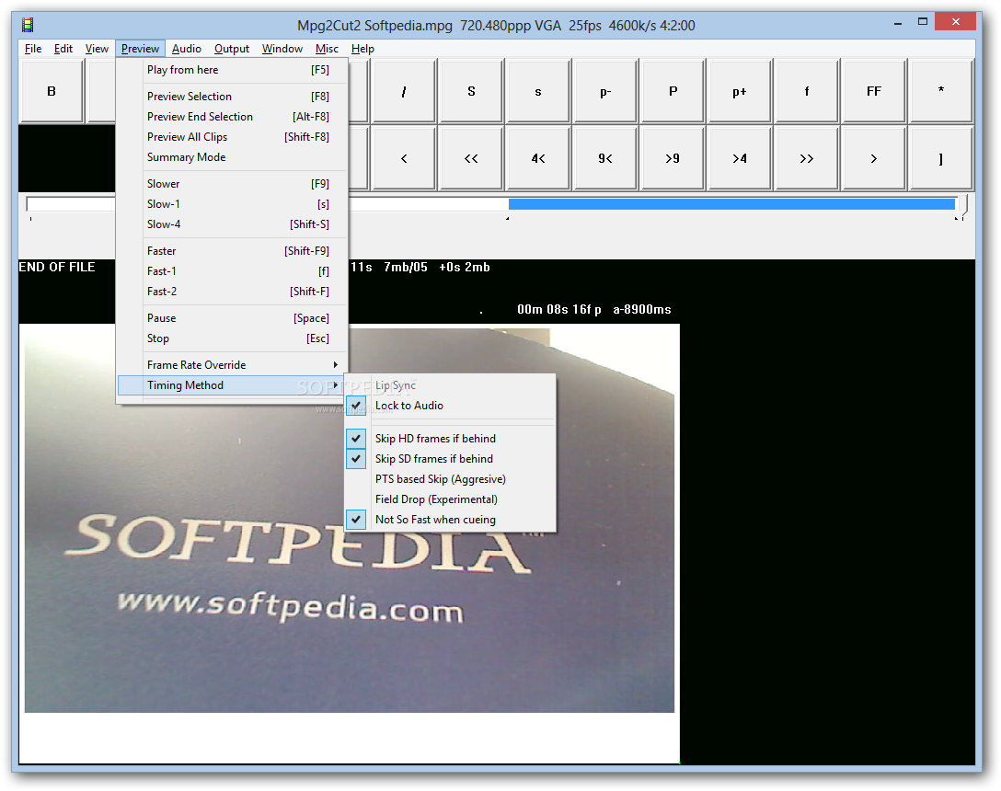This screenshot has width=1001, height=791.
Task: Choose Play from here
Action: pos(232,70)
